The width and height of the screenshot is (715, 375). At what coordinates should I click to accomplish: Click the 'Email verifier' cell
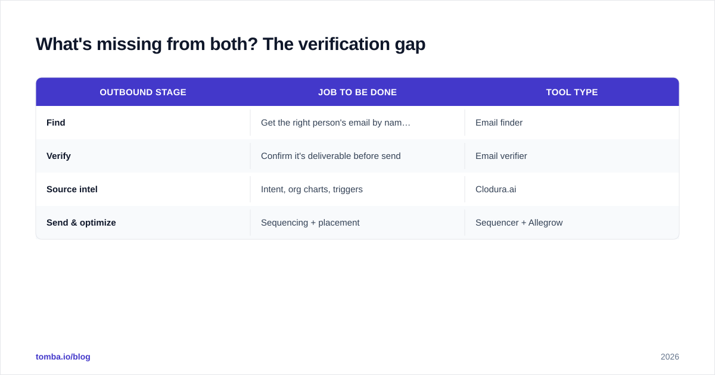(x=572, y=156)
